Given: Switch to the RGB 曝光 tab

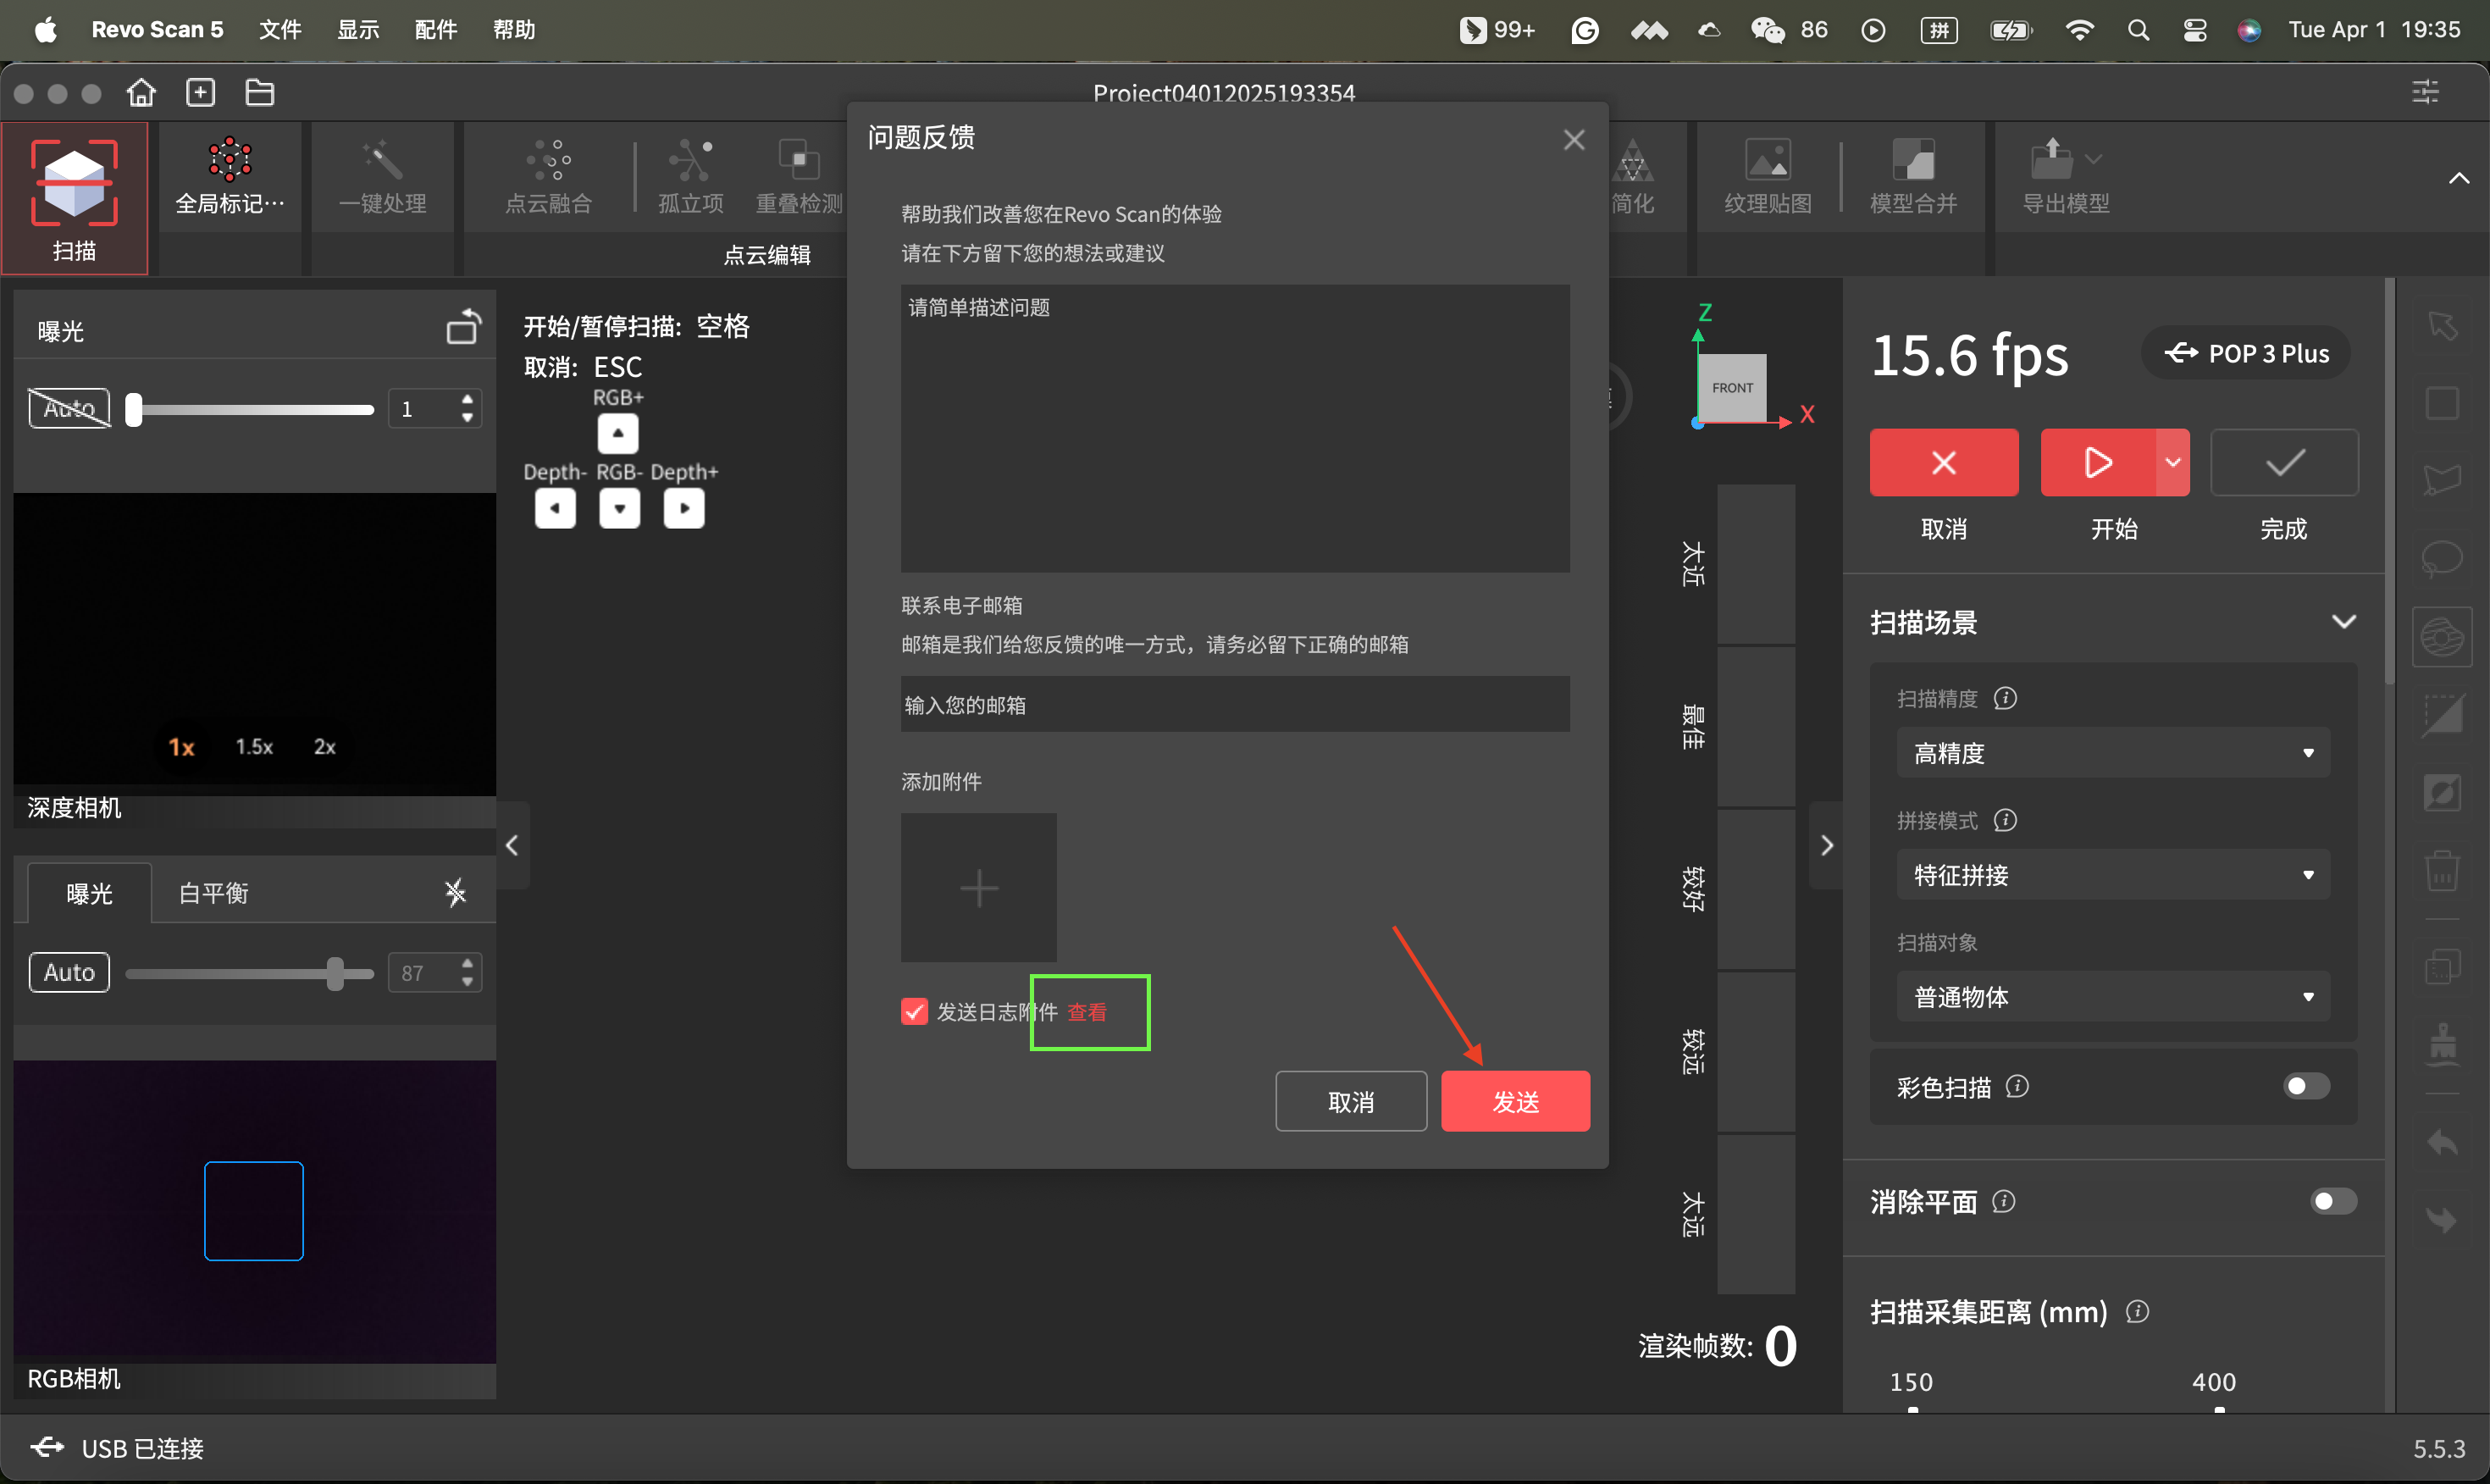Looking at the screenshot, I should tap(89, 892).
